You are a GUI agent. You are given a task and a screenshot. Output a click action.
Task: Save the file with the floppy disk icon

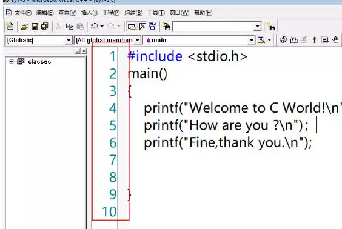tap(35, 27)
